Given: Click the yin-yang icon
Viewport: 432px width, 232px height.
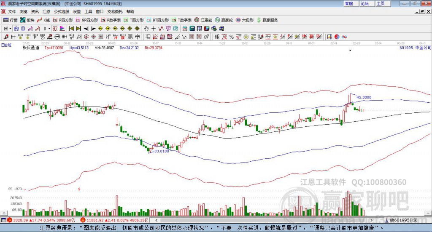Looking at the screenshot, I should coord(337,37).
